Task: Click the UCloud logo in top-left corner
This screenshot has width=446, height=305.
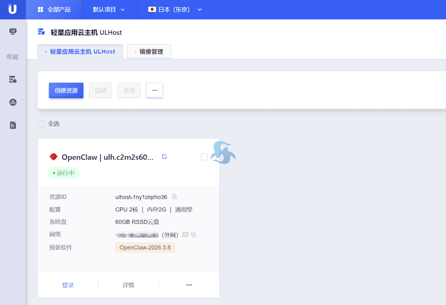Action: click(12, 9)
